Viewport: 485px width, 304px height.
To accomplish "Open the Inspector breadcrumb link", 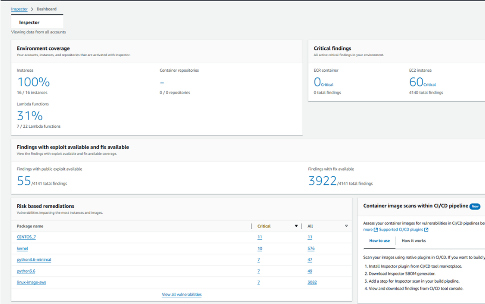I will (x=19, y=9).
